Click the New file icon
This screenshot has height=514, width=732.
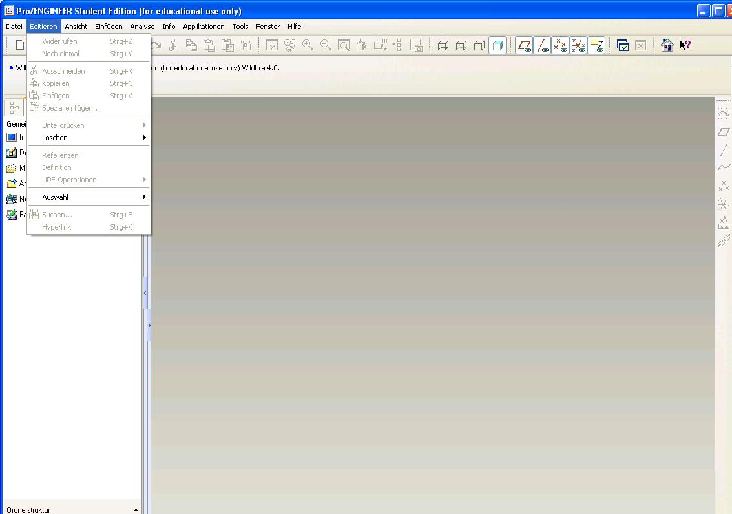(20, 45)
